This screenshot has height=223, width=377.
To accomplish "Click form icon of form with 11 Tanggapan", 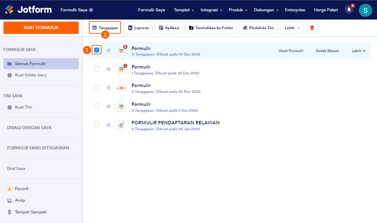I will [122, 51].
